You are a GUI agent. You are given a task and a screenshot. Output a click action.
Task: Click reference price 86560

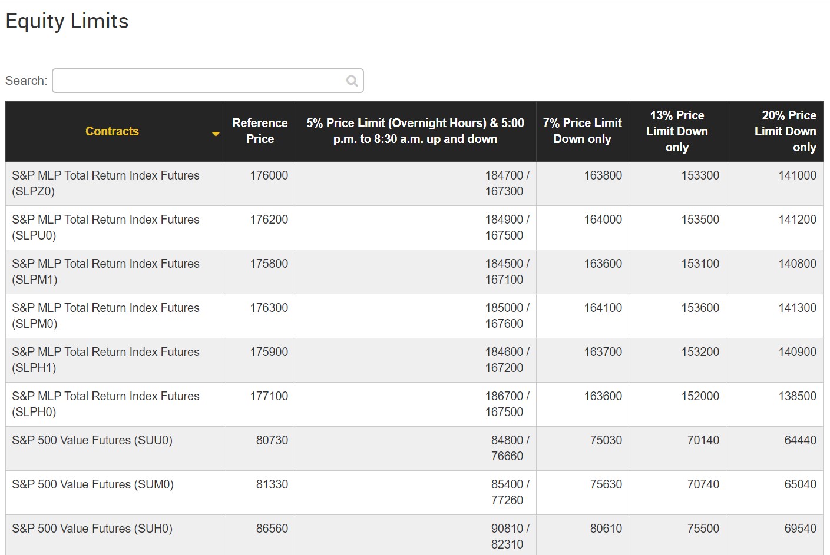pos(272,529)
